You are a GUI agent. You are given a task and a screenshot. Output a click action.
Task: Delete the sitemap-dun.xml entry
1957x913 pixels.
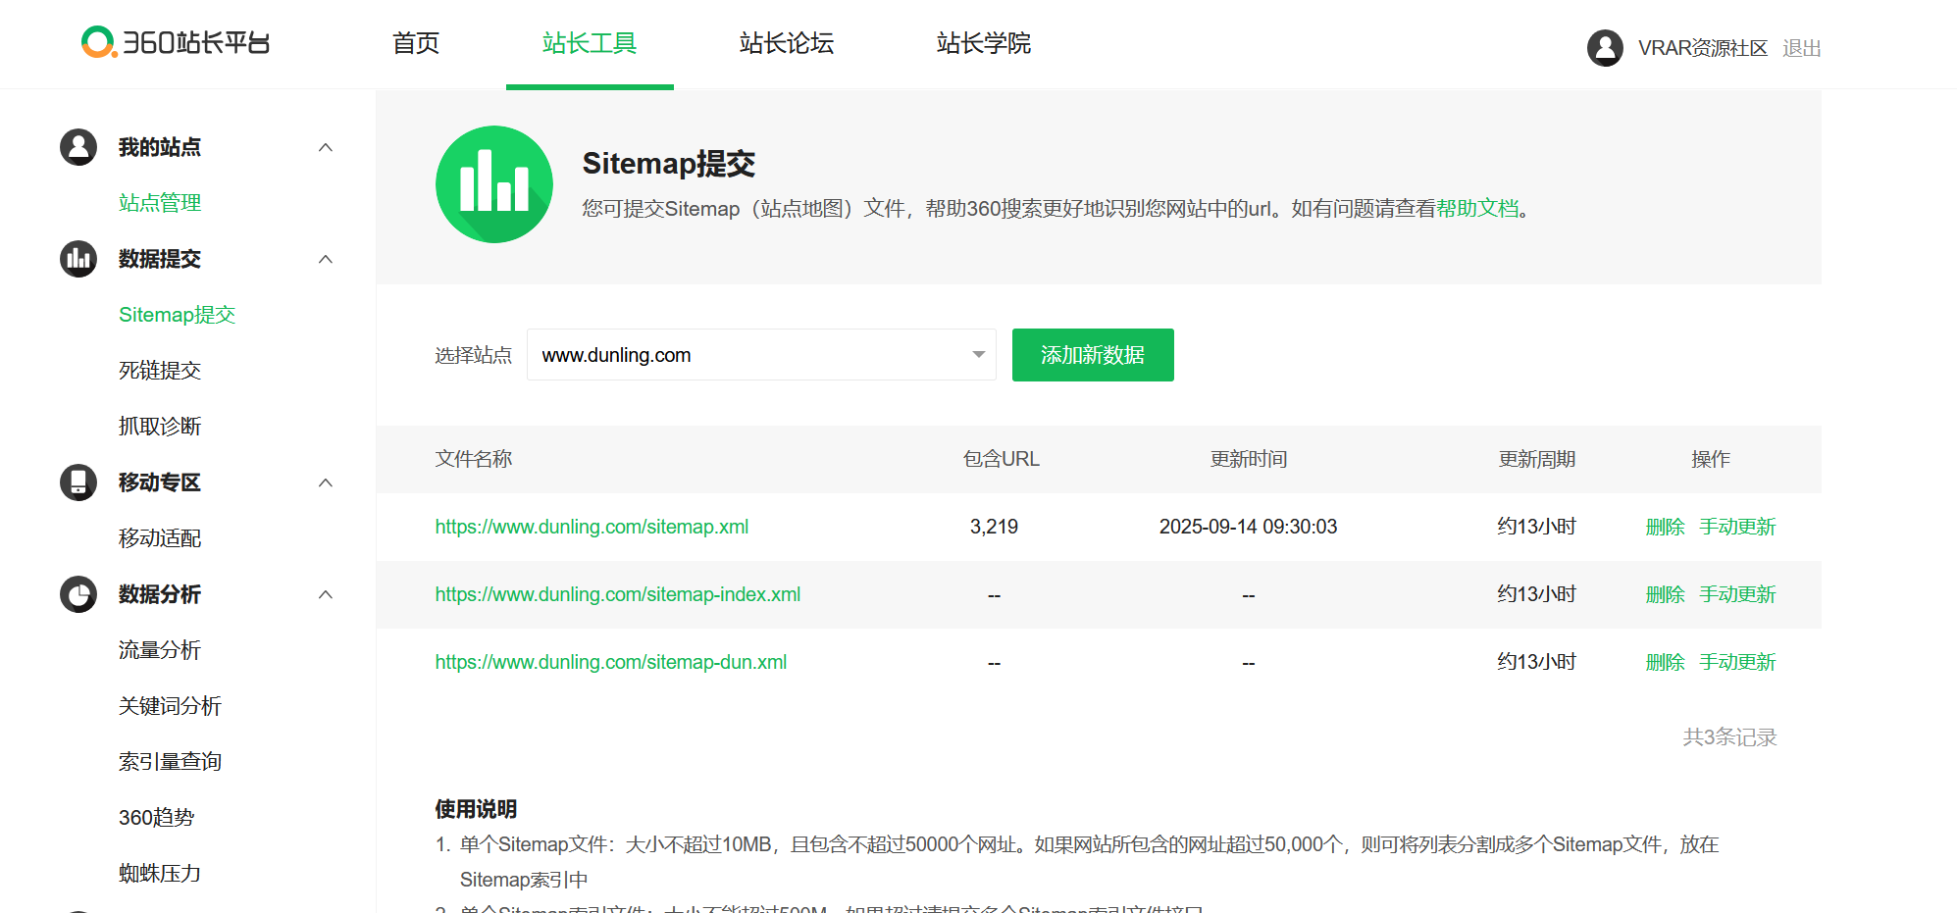pos(1665,662)
